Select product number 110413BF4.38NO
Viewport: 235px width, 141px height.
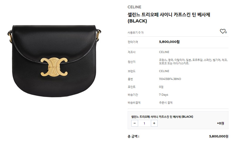[x=170, y=79]
